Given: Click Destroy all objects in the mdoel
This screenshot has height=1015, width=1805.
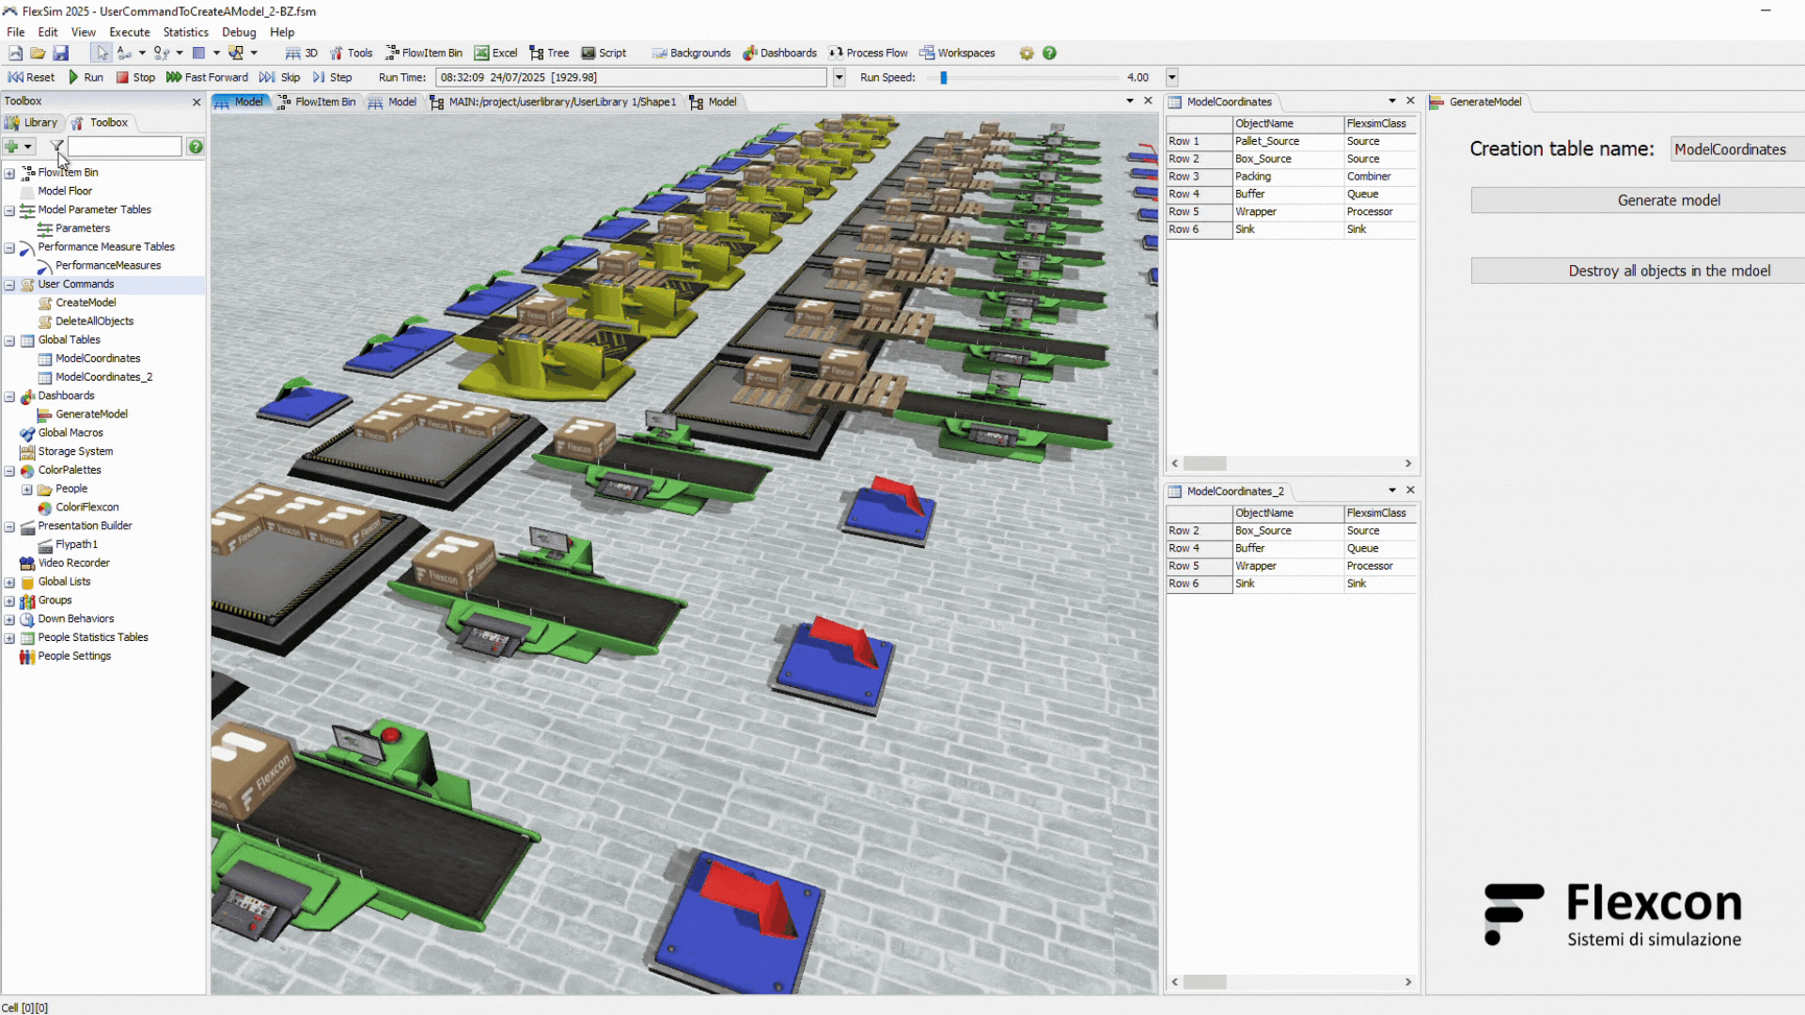Looking at the screenshot, I should click(x=1668, y=271).
